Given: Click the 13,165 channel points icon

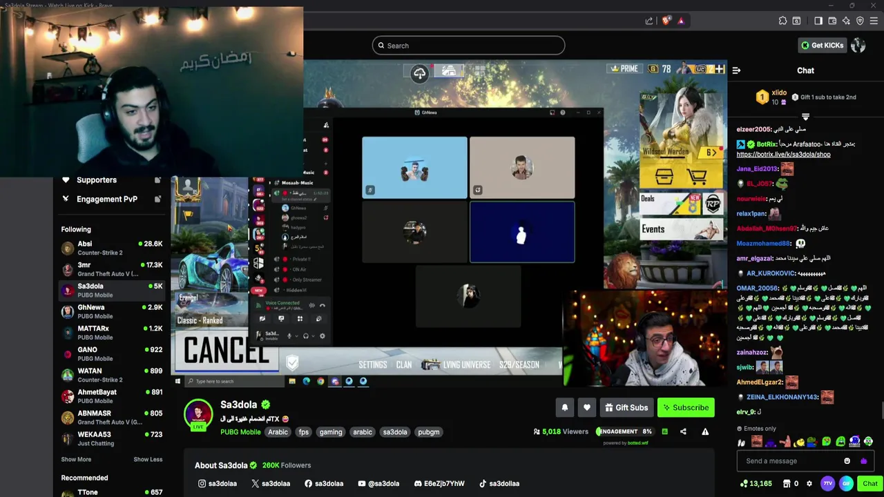Looking at the screenshot, I should (x=756, y=484).
